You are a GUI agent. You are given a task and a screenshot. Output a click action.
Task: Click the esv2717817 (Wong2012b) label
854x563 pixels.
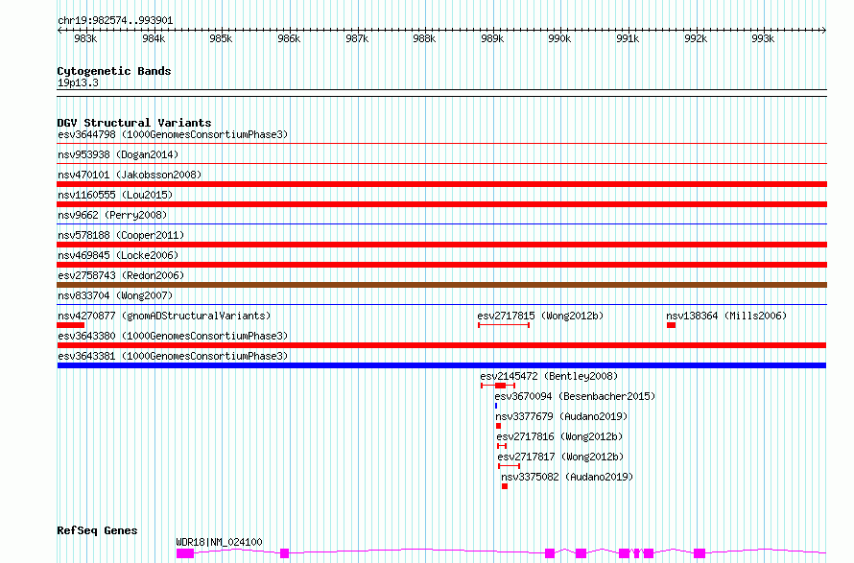(x=560, y=457)
